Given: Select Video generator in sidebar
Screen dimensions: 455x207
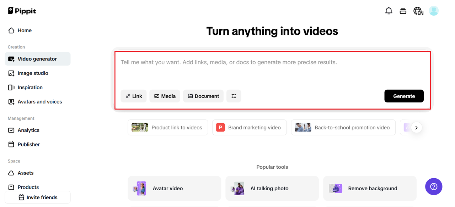Looking at the screenshot, I should (x=38, y=59).
